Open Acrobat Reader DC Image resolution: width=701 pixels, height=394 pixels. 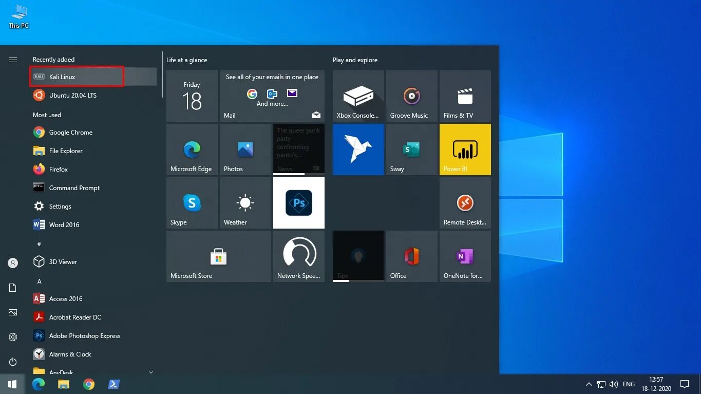coord(93,317)
